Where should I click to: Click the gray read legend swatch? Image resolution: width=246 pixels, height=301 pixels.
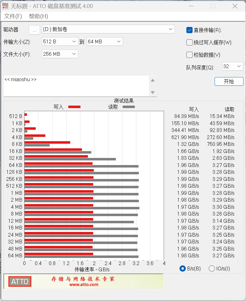point(129,107)
